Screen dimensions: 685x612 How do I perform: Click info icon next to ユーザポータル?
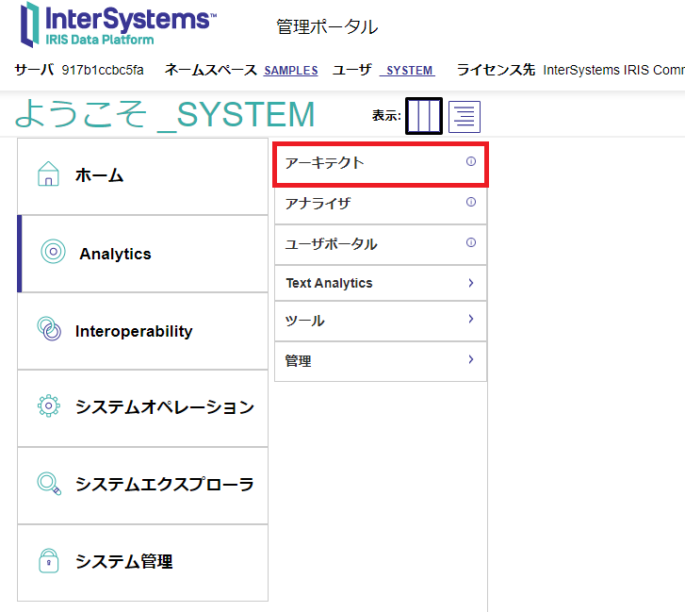[x=471, y=242]
